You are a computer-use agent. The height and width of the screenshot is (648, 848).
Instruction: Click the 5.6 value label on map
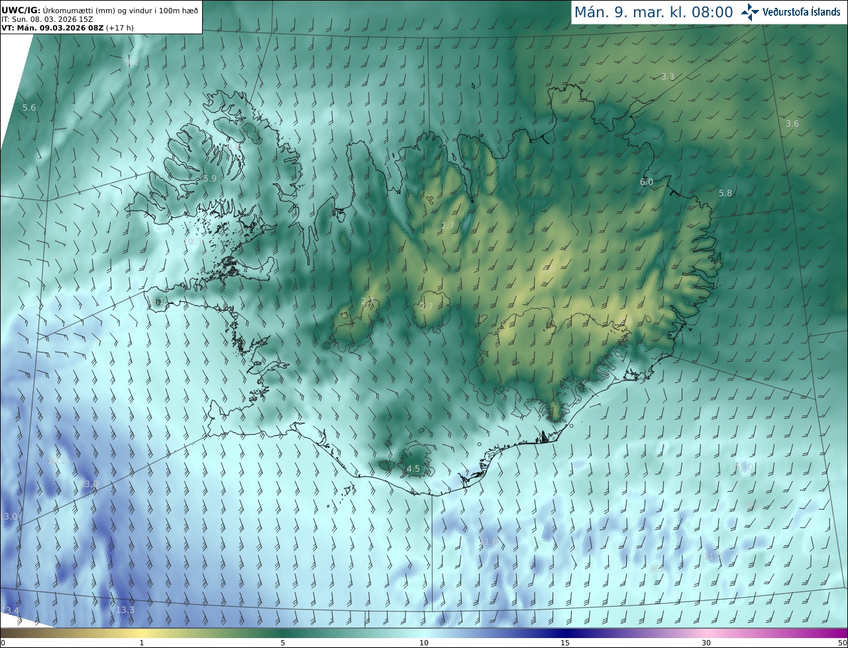coord(29,107)
